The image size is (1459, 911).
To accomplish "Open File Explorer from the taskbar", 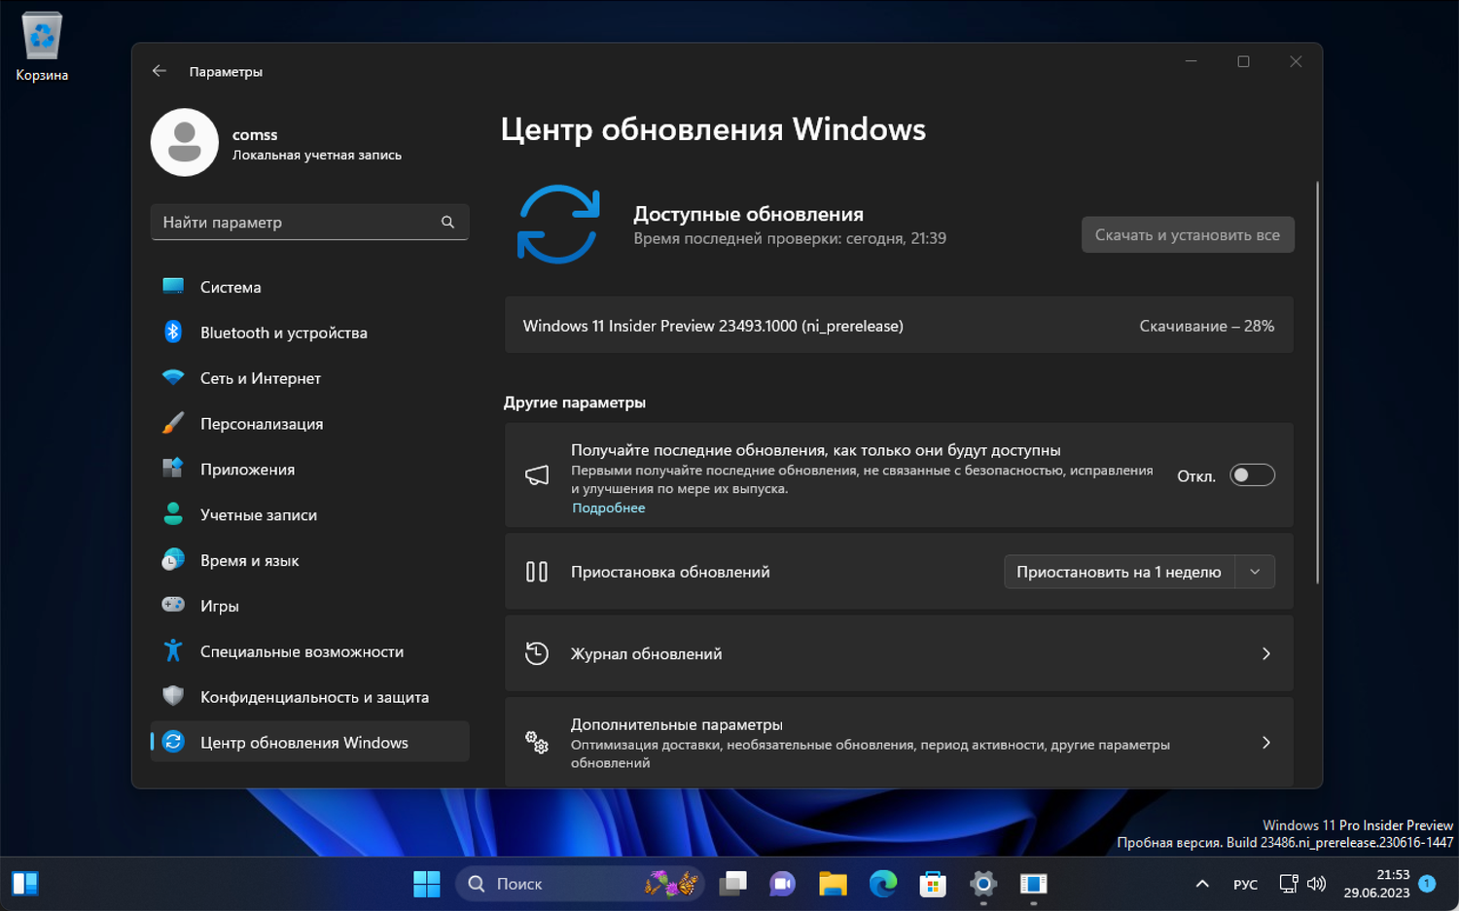I will tap(833, 883).
